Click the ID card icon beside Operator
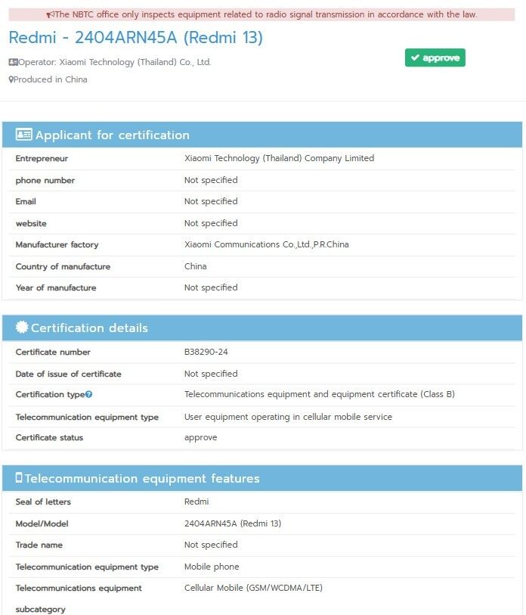 [x=14, y=62]
